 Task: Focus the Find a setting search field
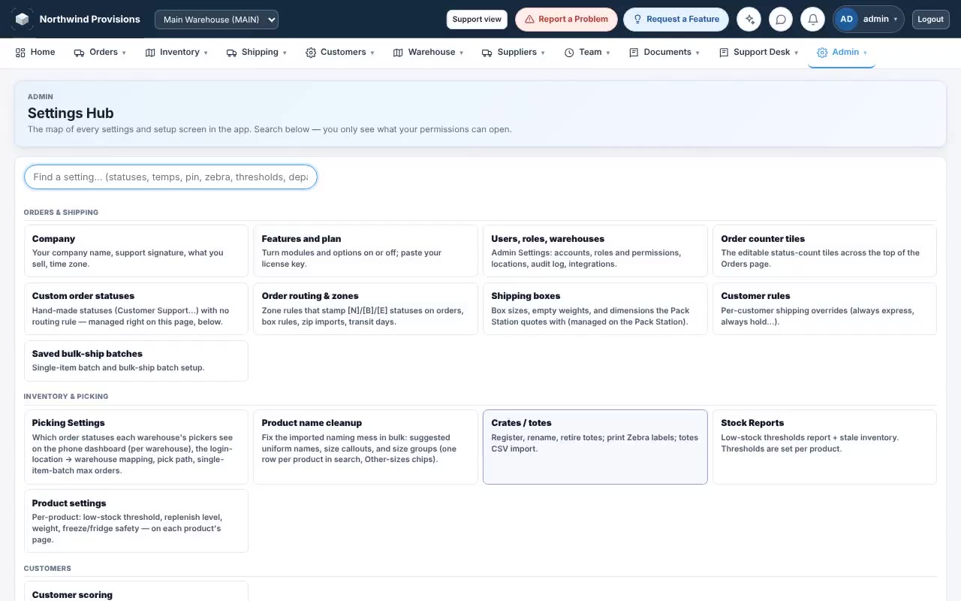tap(170, 177)
